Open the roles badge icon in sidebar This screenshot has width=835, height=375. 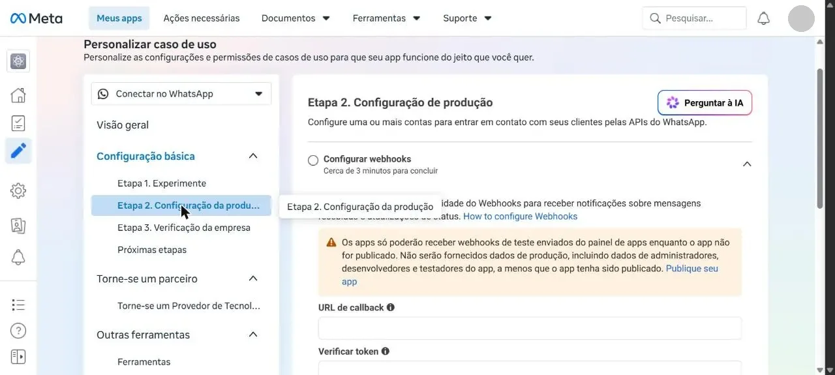[18, 226]
